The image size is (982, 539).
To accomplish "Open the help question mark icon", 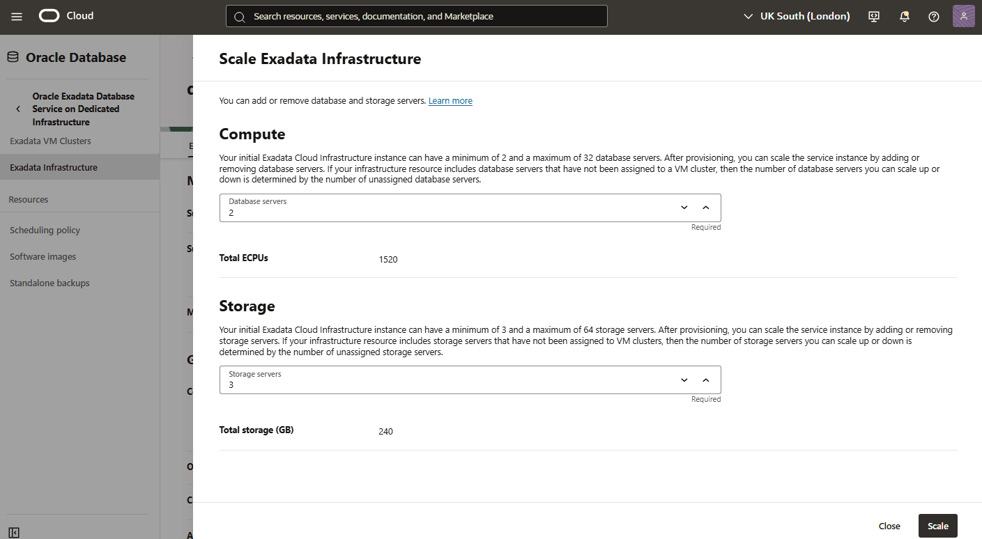I will point(934,15).
